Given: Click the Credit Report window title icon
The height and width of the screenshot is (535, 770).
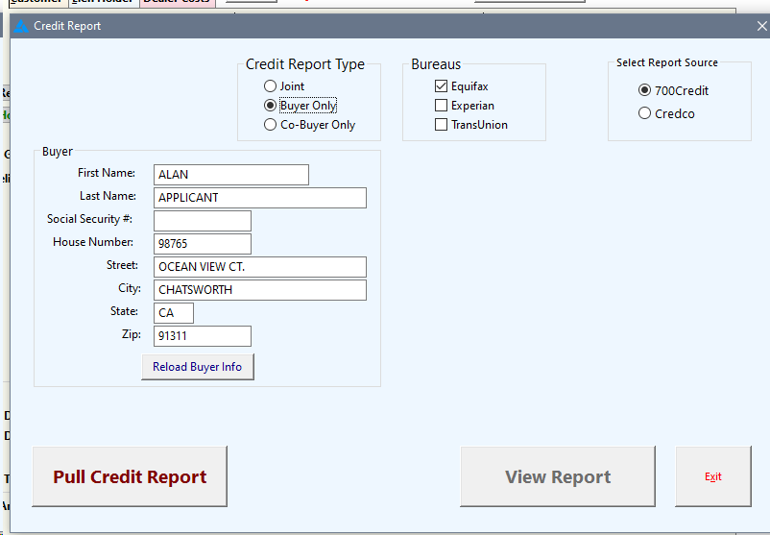Looking at the screenshot, I should pos(21,26).
